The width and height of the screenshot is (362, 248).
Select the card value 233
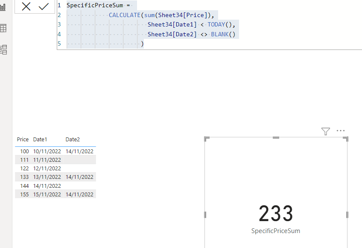(276, 213)
